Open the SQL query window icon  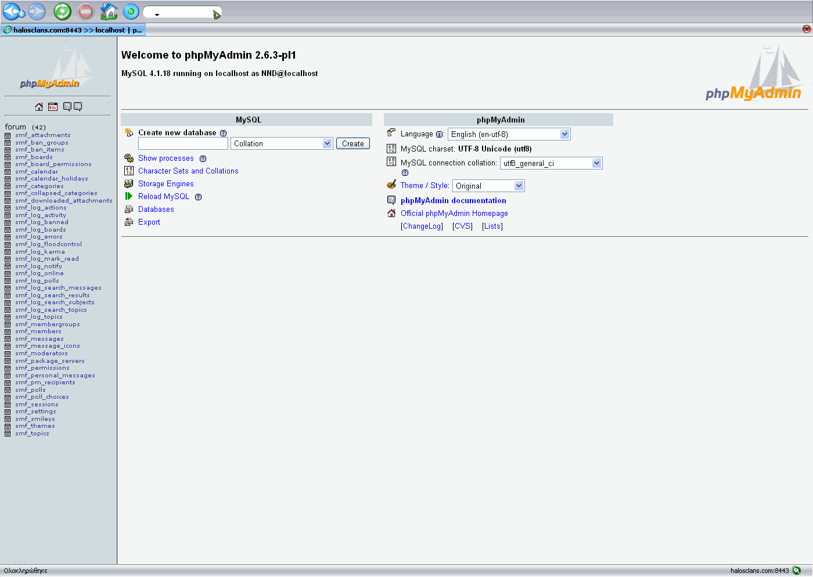coord(53,107)
